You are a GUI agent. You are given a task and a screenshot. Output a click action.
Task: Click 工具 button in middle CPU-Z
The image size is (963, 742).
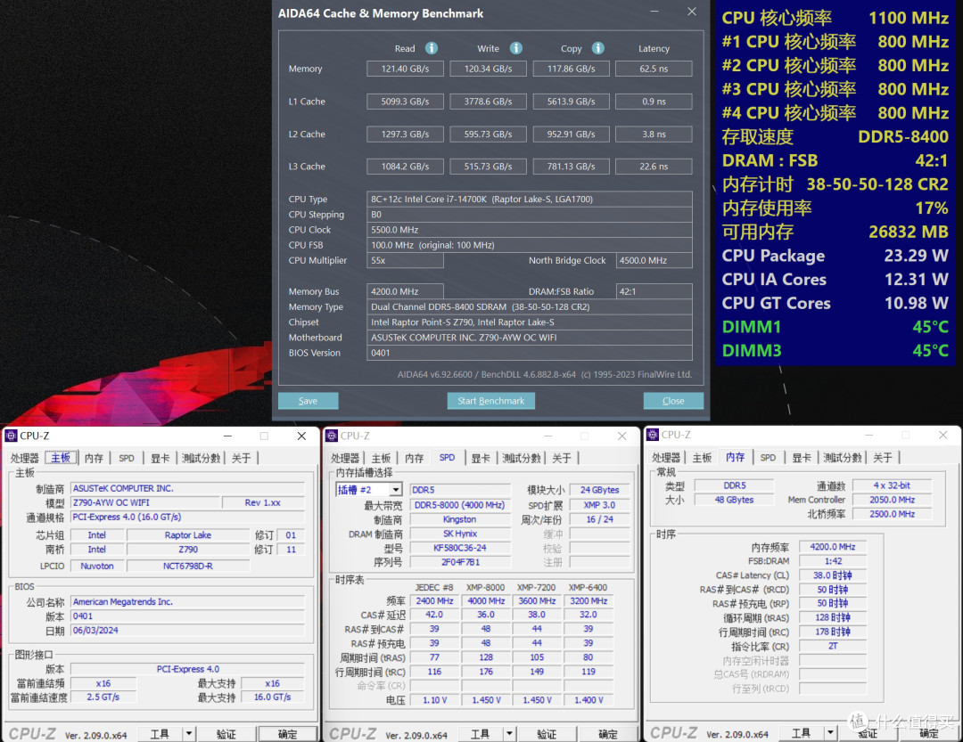pyautogui.click(x=481, y=733)
